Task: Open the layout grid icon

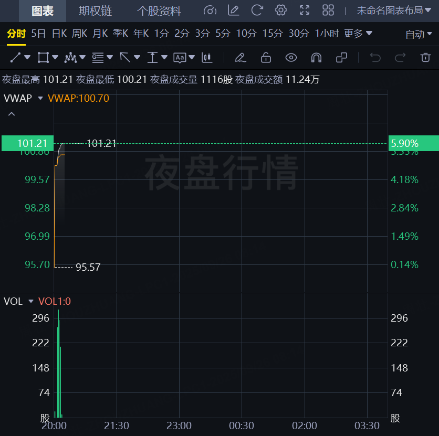Action: [x=328, y=10]
